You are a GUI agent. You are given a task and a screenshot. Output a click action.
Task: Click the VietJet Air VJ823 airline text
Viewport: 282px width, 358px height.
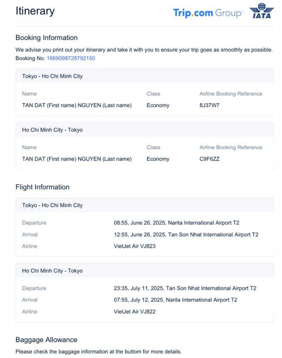click(x=135, y=246)
